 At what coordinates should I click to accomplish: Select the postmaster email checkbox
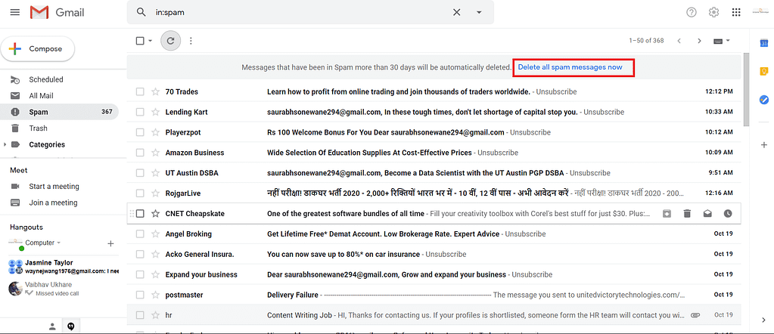[x=140, y=295]
